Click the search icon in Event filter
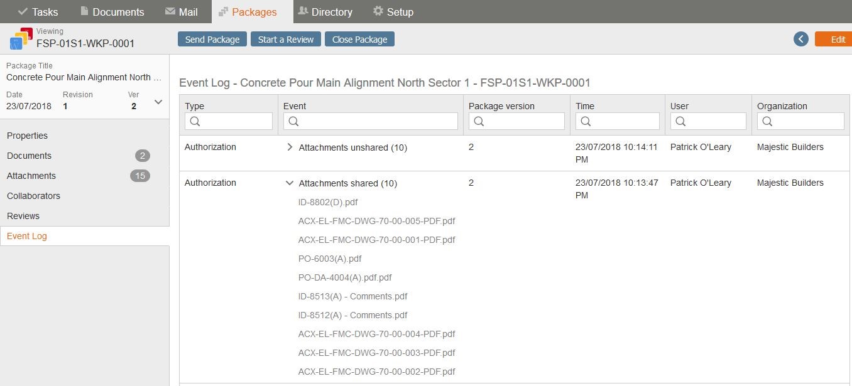852x386 pixels. tap(293, 122)
